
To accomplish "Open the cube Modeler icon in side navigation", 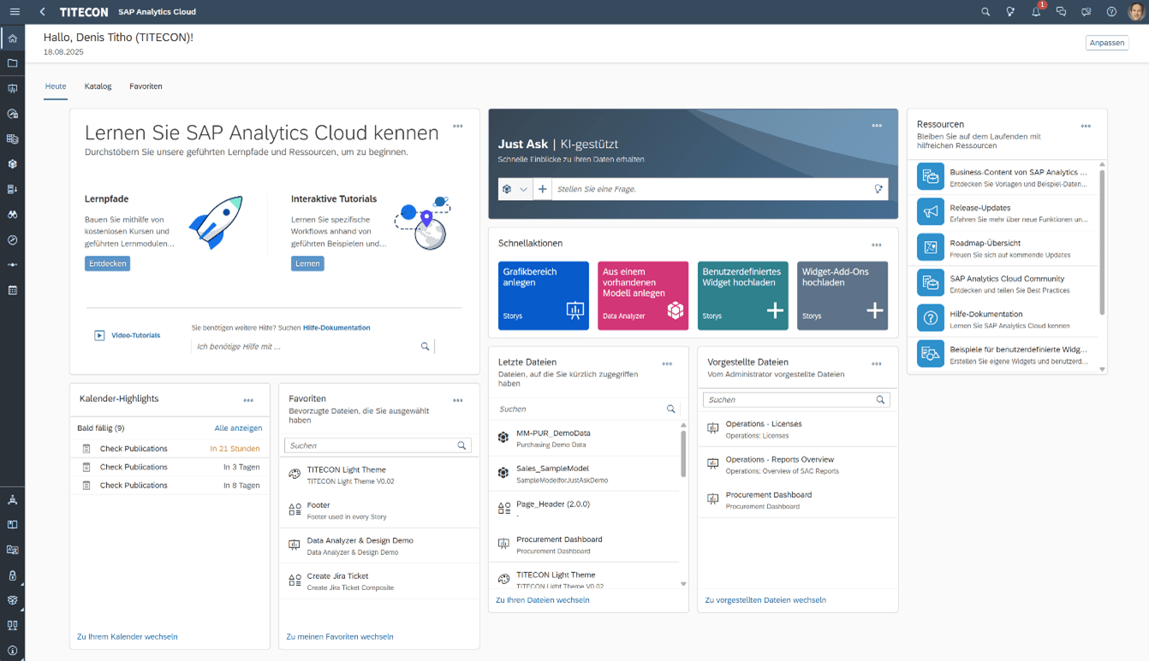I will click(x=12, y=164).
